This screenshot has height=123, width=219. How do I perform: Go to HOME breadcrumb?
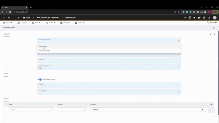27,18
